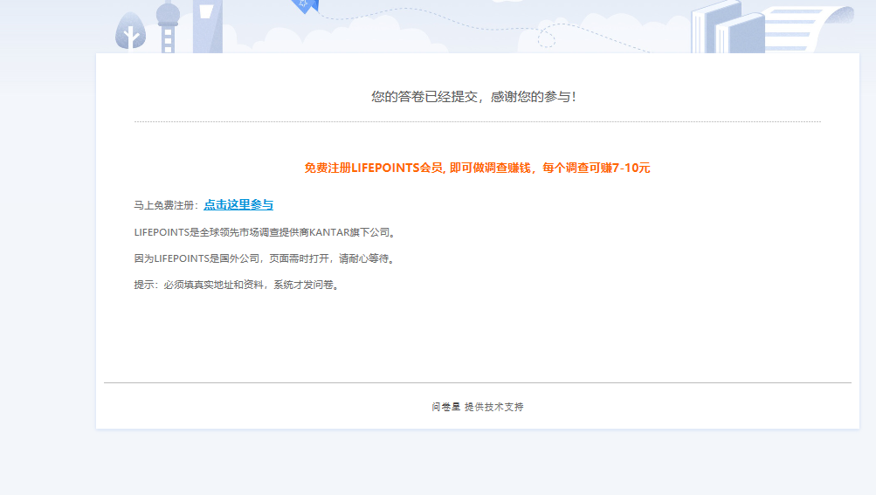
Task: Click the line about 页面需时打开
Action: point(266,258)
